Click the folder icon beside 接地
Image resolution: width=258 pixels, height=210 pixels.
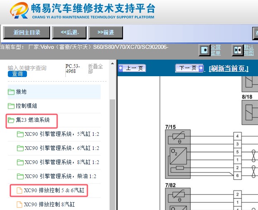(x=11, y=92)
